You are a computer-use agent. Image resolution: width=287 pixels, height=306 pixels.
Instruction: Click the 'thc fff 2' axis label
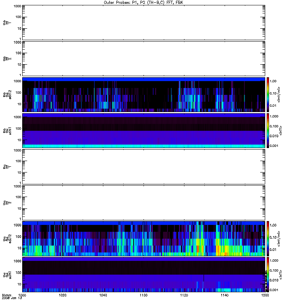pos(7,203)
